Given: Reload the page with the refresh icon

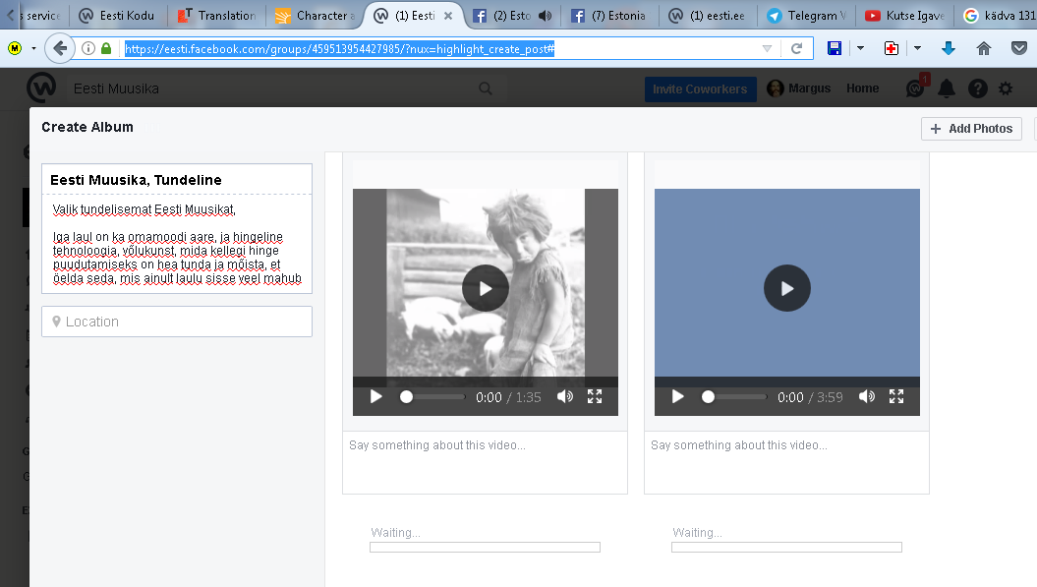Looking at the screenshot, I should pyautogui.click(x=797, y=48).
